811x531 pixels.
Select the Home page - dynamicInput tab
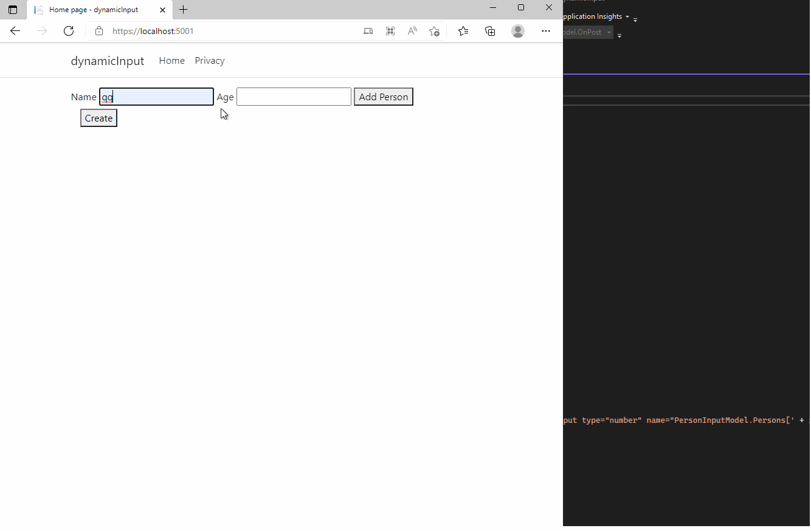(98, 10)
